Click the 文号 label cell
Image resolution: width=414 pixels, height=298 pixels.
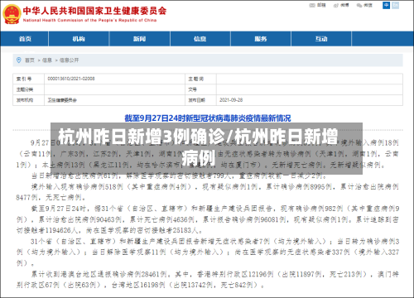[x=200, y=89]
